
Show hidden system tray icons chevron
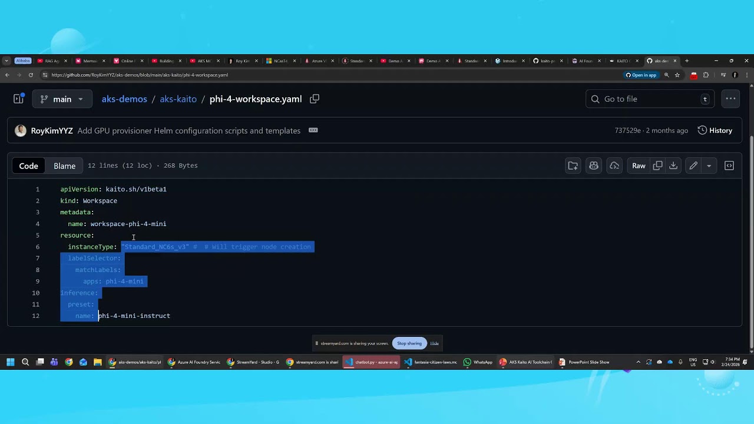click(x=638, y=362)
